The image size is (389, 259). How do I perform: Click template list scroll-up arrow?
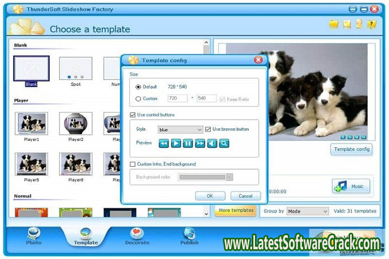[x=206, y=43]
